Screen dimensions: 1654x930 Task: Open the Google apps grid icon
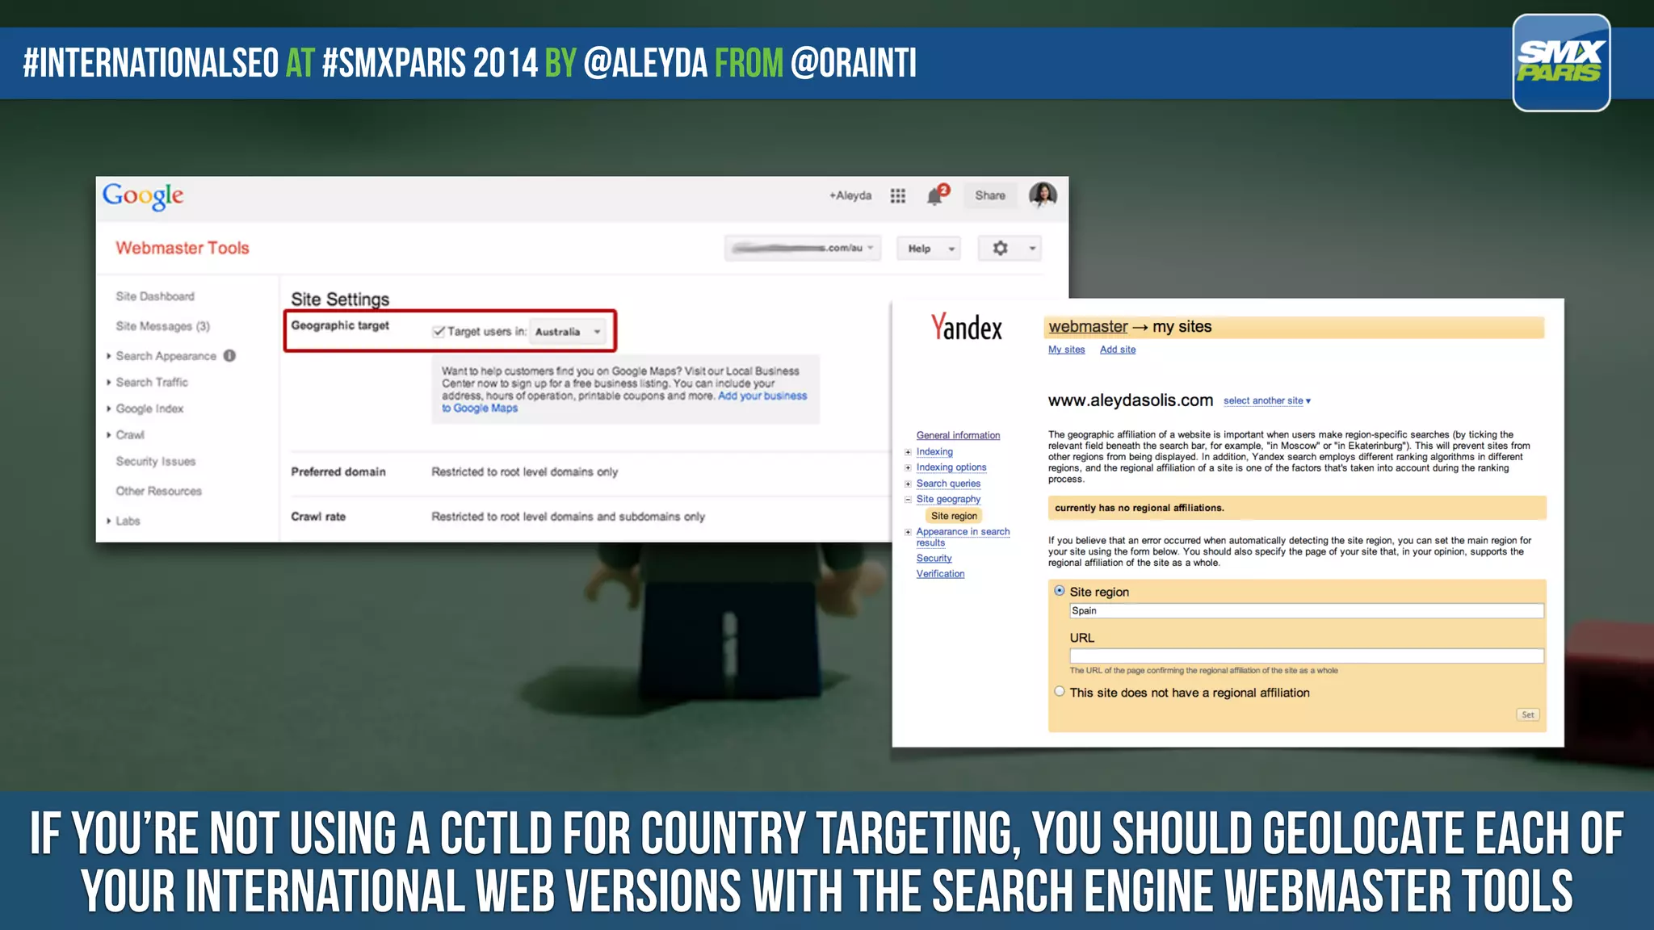(897, 195)
